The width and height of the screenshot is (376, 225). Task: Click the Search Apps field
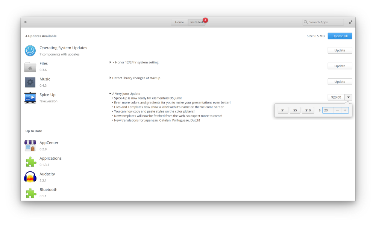(323, 22)
